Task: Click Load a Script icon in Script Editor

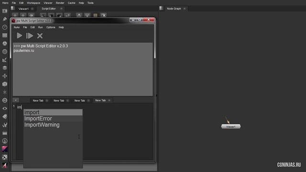Action: (x=51, y=15)
